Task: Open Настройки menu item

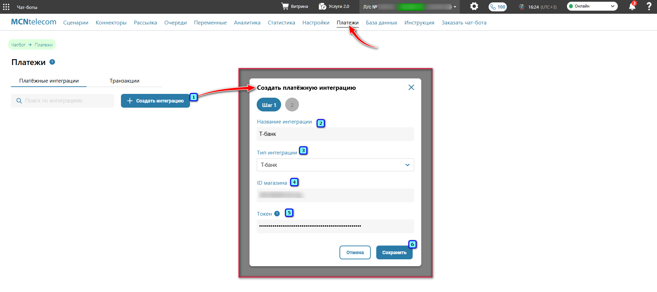Action: click(316, 23)
